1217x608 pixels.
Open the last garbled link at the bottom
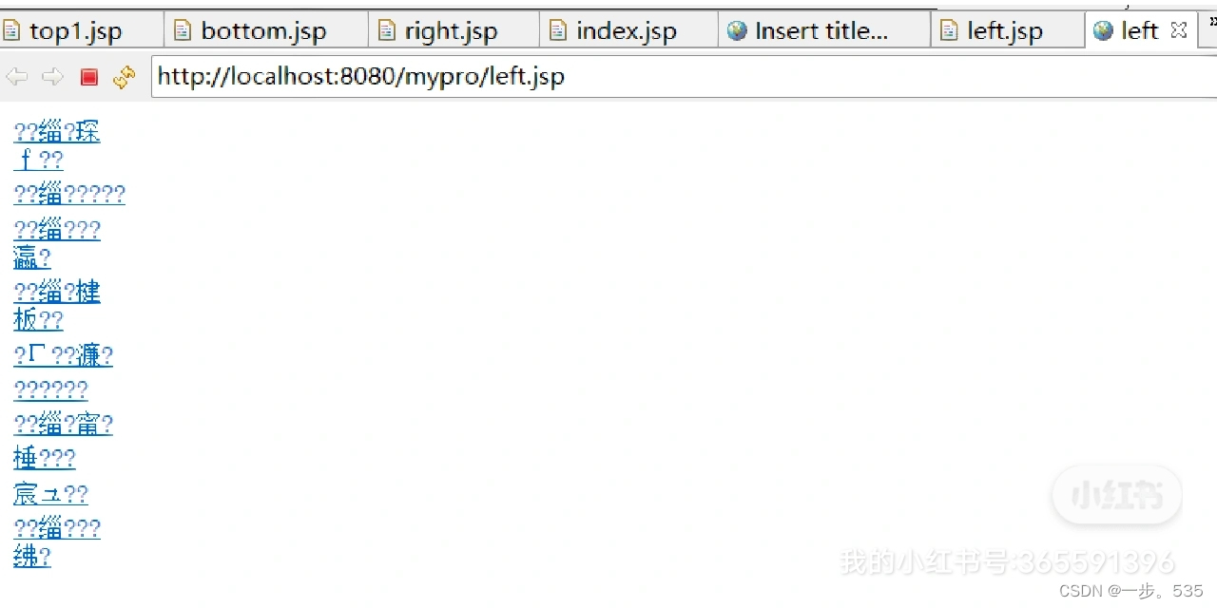[x=57, y=542]
